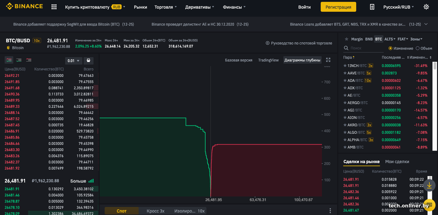Open the Торговля dropdown menu
The image size is (438, 215).
166,7
